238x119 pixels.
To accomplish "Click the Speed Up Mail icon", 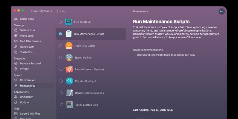I will pos(69,57).
